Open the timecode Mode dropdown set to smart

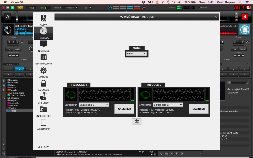(137, 53)
